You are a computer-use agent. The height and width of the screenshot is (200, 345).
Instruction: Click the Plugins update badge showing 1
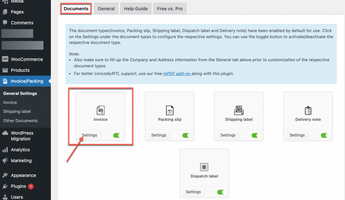[31, 187]
